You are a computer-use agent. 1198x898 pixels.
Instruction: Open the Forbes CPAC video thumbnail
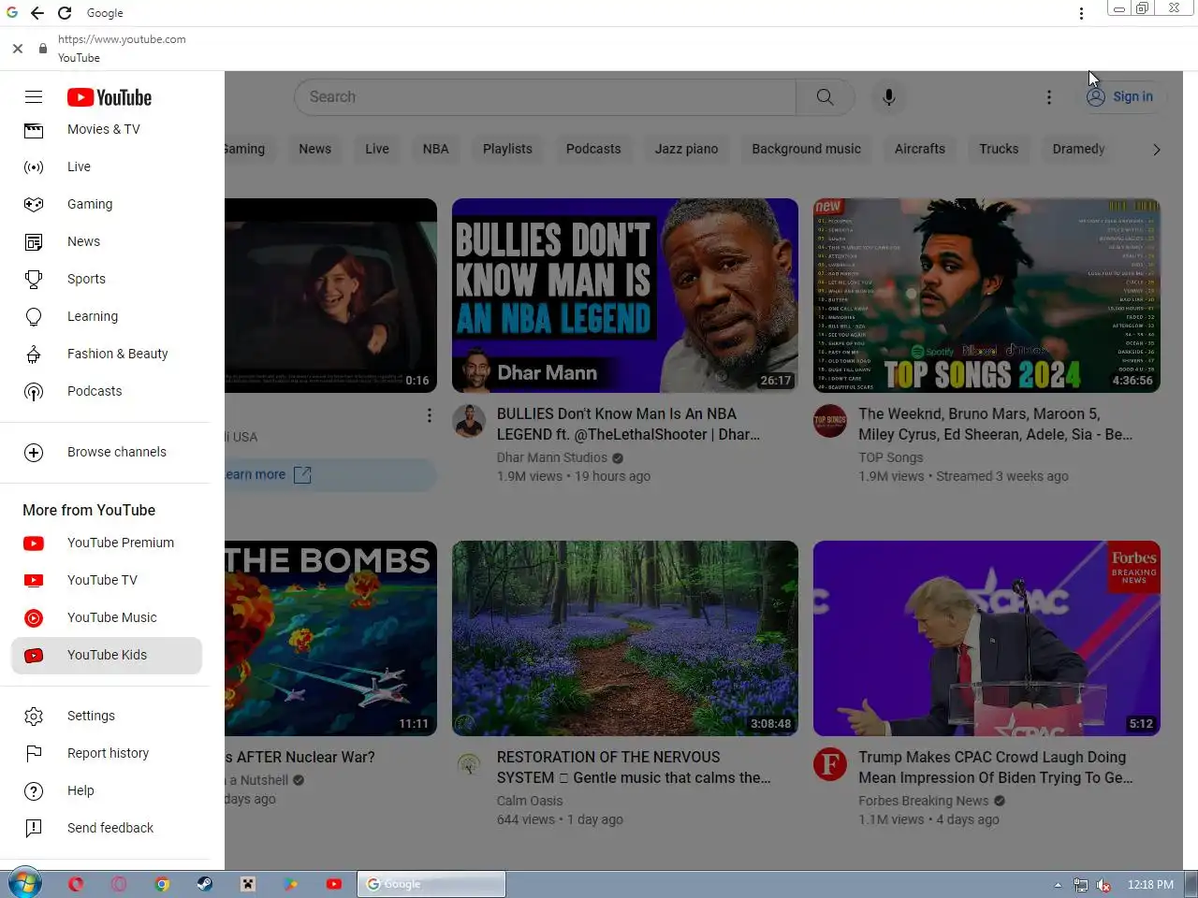[x=986, y=639]
